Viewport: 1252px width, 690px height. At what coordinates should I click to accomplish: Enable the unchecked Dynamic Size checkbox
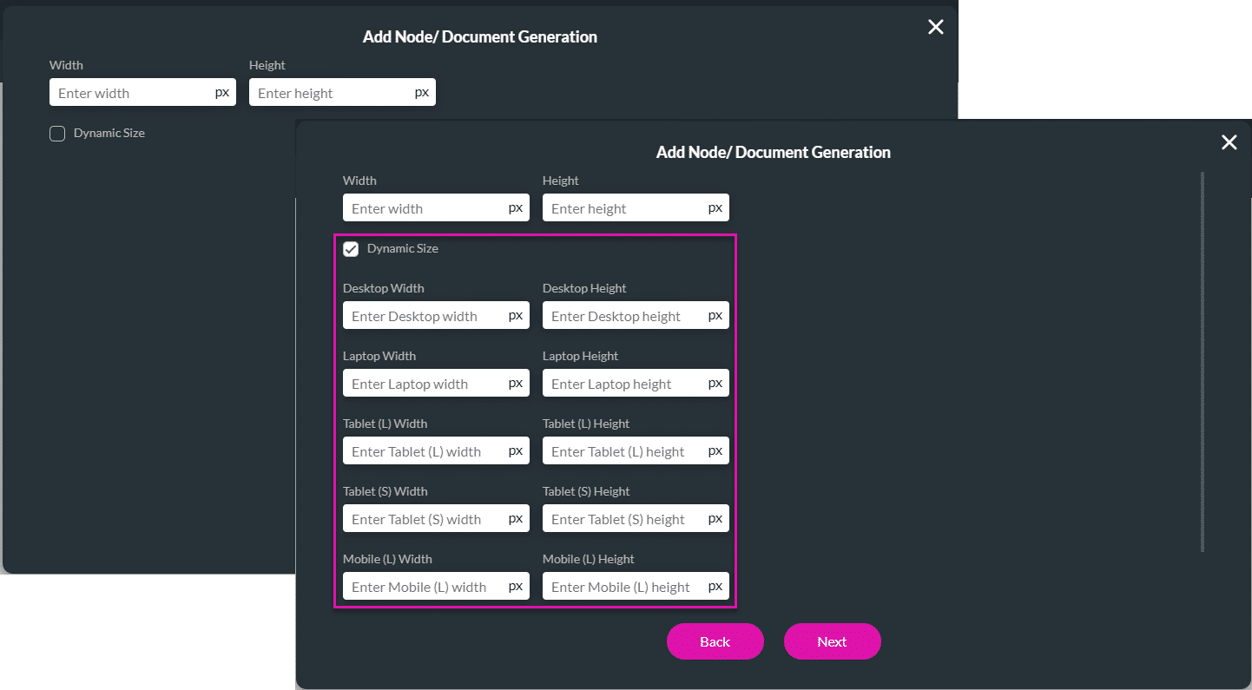[57, 134]
